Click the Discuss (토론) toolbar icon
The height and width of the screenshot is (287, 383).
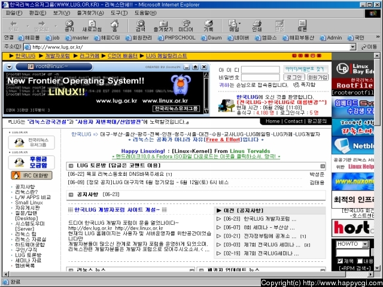coord(302,23)
